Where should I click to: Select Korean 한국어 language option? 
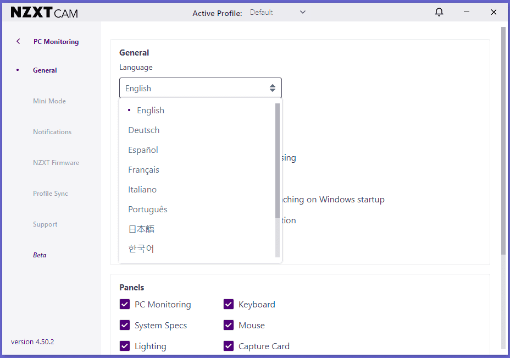tap(197, 249)
